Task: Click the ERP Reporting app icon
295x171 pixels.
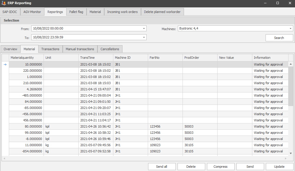Action: [x=4, y=3]
